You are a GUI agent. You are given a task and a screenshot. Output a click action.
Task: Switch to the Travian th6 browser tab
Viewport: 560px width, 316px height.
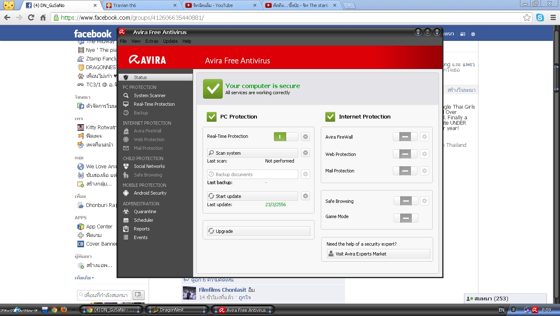(x=141, y=5)
